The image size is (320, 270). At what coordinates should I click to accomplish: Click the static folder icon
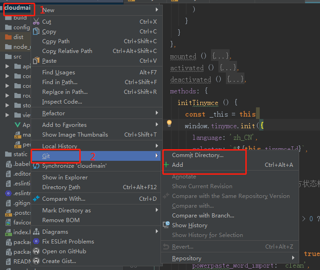[x=8, y=154]
